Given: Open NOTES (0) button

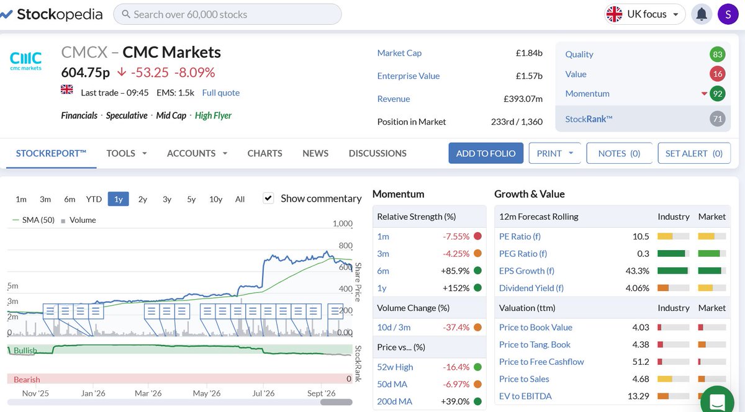Looking at the screenshot, I should click(620, 153).
